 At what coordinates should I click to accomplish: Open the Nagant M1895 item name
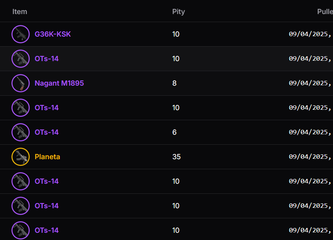59,83
